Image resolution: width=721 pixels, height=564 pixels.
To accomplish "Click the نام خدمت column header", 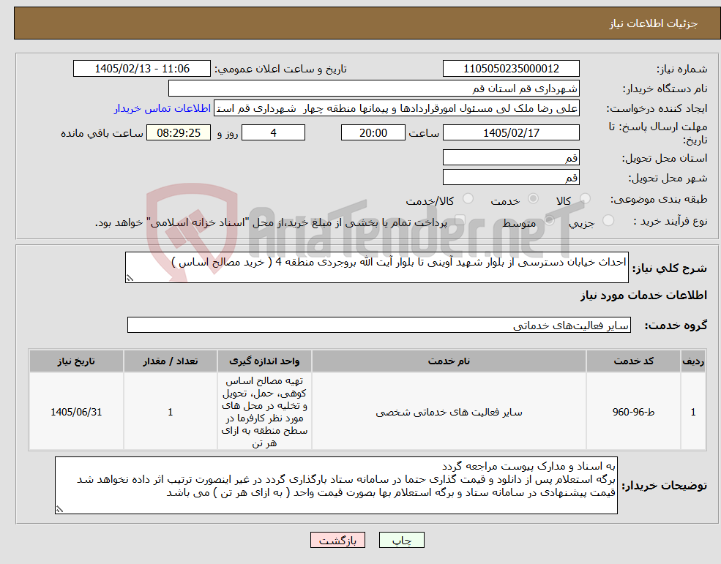I will tap(449, 361).
